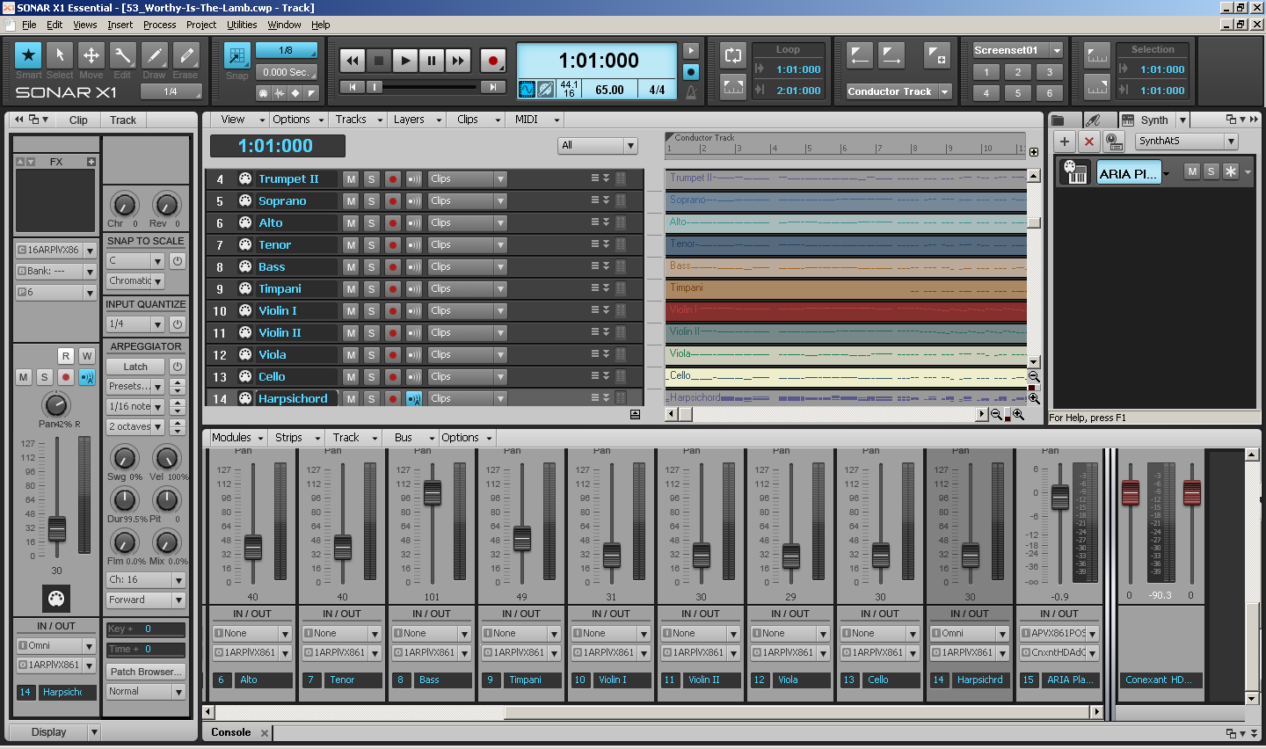Viewport: 1266px width, 749px height.
Task: Click the Console tab at bottom
Action: [231, 732]
